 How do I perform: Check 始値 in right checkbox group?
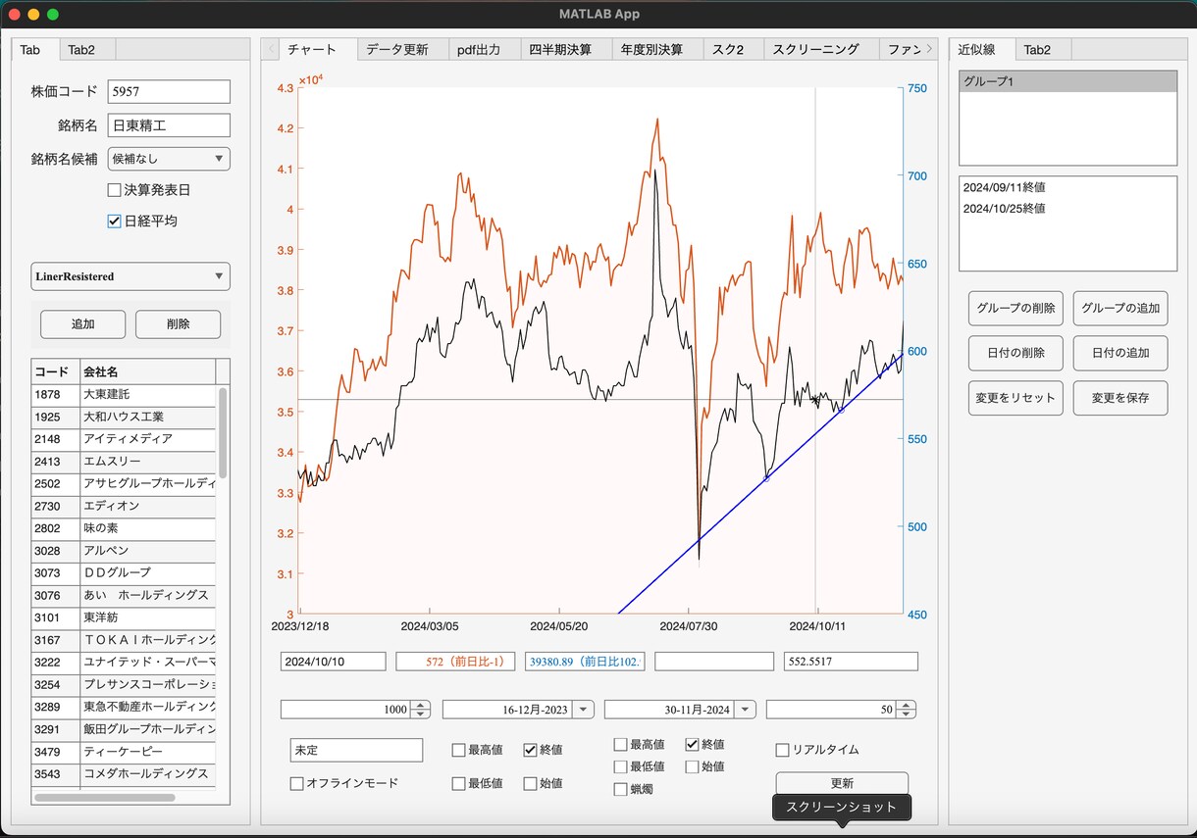692,766
